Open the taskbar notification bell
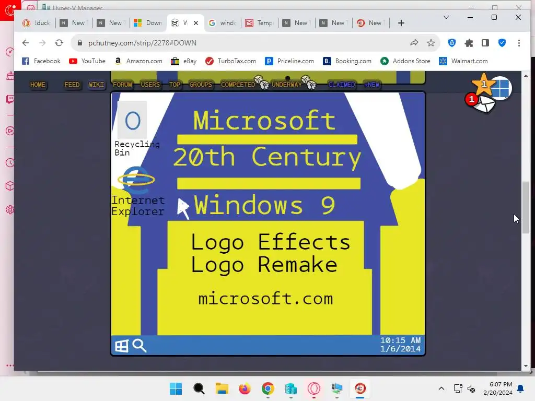Viewport: 535px width, 401px height. (x=521, y=388)
